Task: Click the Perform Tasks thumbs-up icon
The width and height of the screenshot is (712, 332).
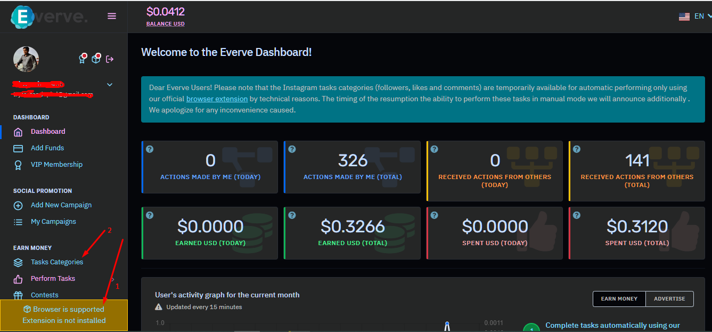Action: (18, 279)
